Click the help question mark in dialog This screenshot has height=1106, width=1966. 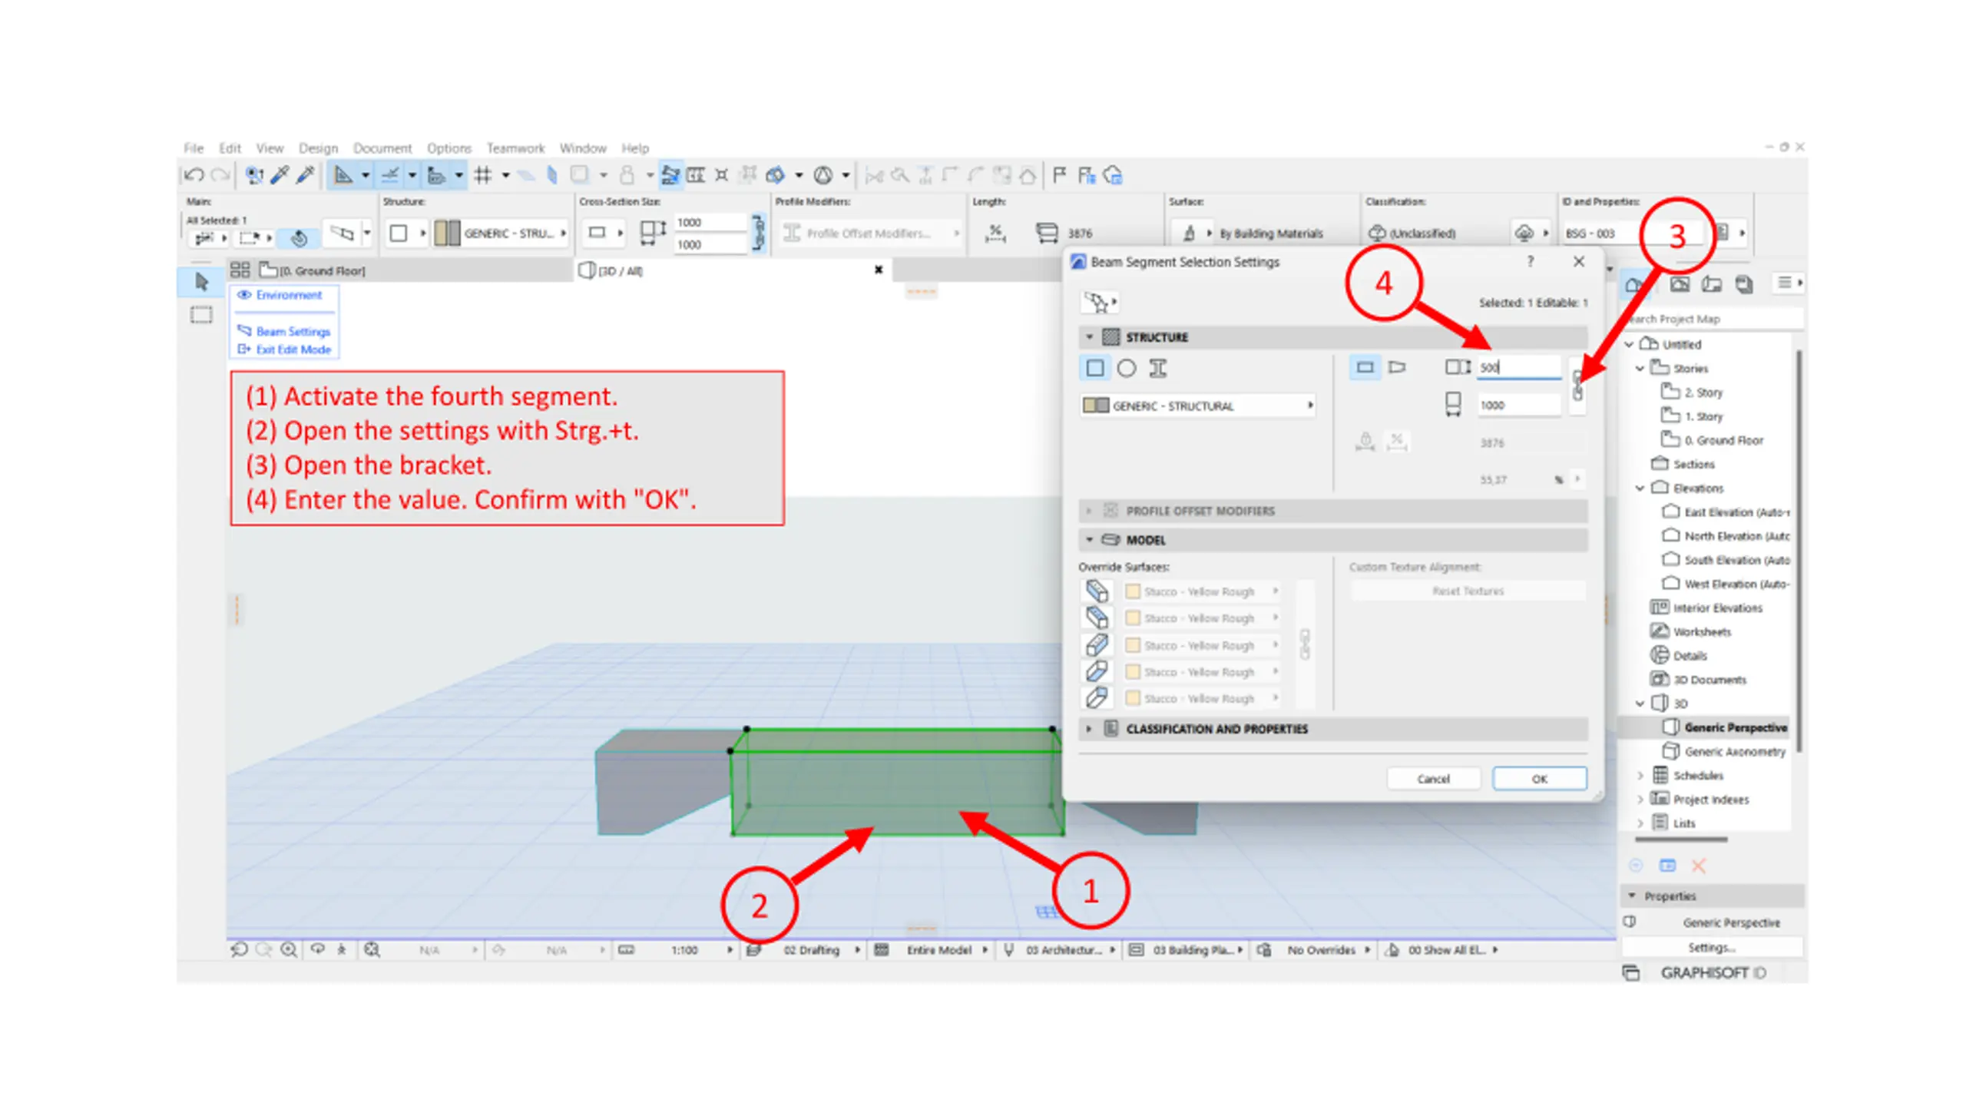pyautogui.click(x=1531, y=261)
